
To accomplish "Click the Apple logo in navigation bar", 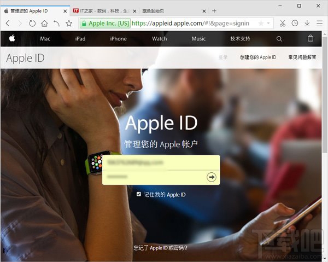I will point(12,38).
